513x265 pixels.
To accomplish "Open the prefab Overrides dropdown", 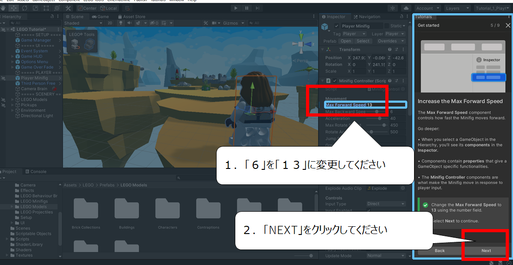I will coord(390,41).
